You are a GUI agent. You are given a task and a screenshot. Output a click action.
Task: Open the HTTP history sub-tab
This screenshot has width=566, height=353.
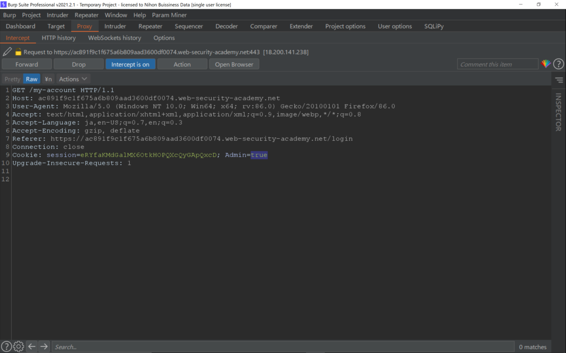(x=58, y=38)
